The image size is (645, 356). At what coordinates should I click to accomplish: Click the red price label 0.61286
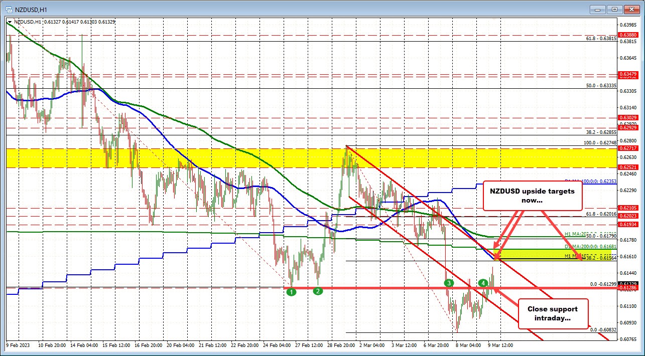[x=629, y=288]
